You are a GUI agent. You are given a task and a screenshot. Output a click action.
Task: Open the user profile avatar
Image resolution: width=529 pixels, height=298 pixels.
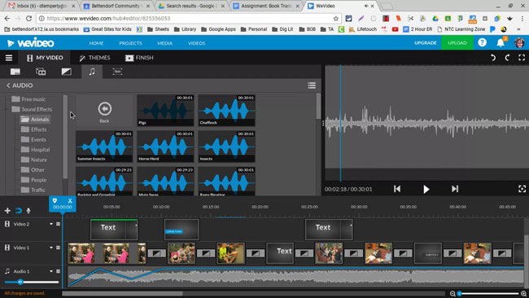519,43
